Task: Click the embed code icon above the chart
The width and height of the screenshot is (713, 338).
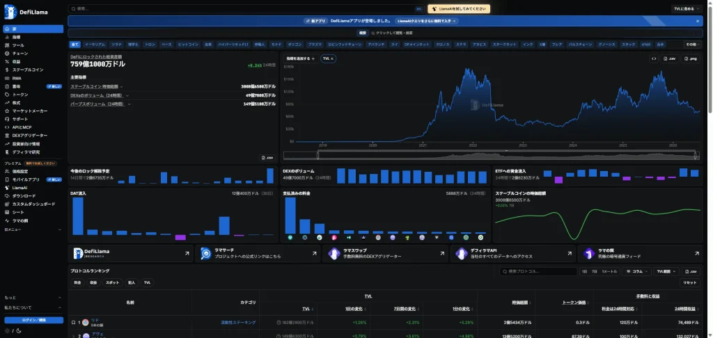Action: pyautogui.click(x=654, y=58)
